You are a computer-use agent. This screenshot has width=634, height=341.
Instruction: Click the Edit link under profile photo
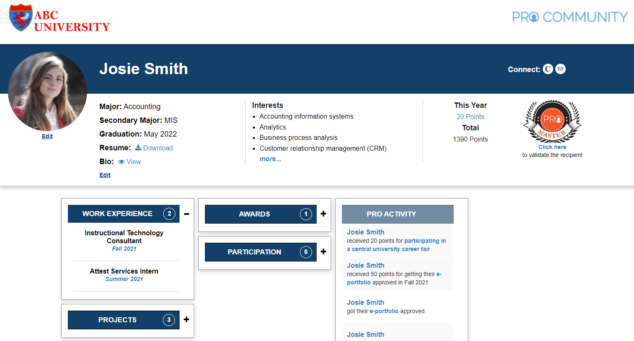(47, 137)
